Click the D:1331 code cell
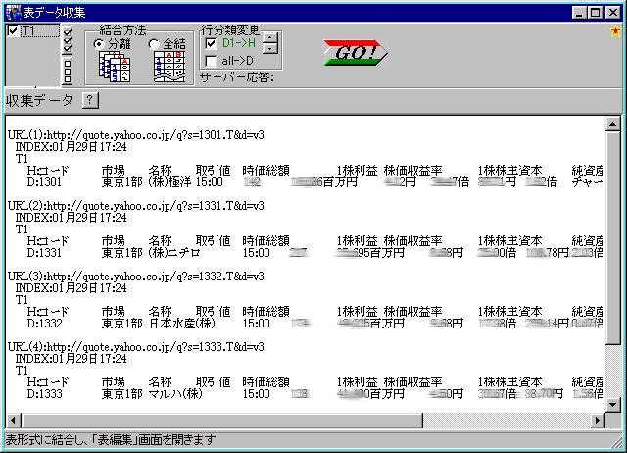Screen dimensions: 627x453 (44, 253)
